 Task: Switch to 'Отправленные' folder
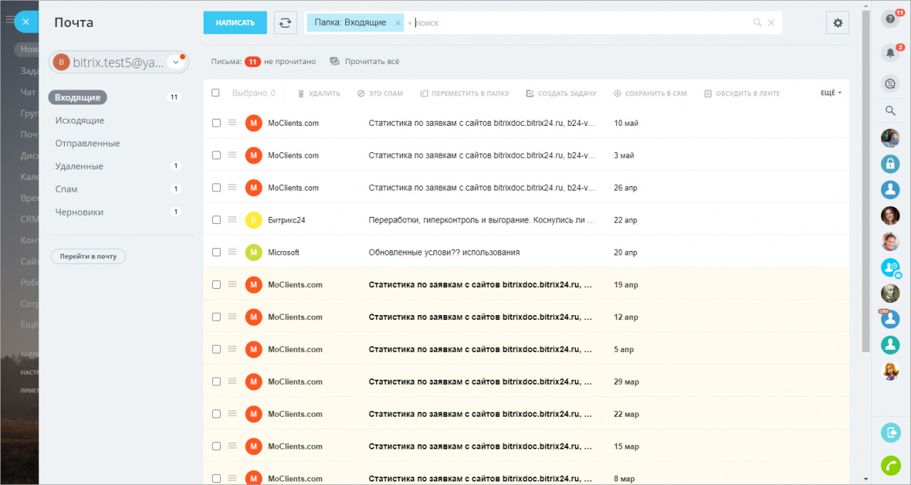point(88,144)
